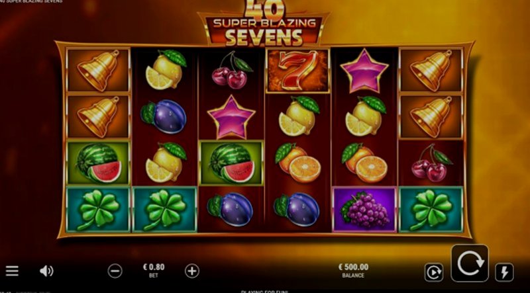Viewport: 530px width, 293px height.
Task: Enable autoplay mode
Action: (434, 272)
